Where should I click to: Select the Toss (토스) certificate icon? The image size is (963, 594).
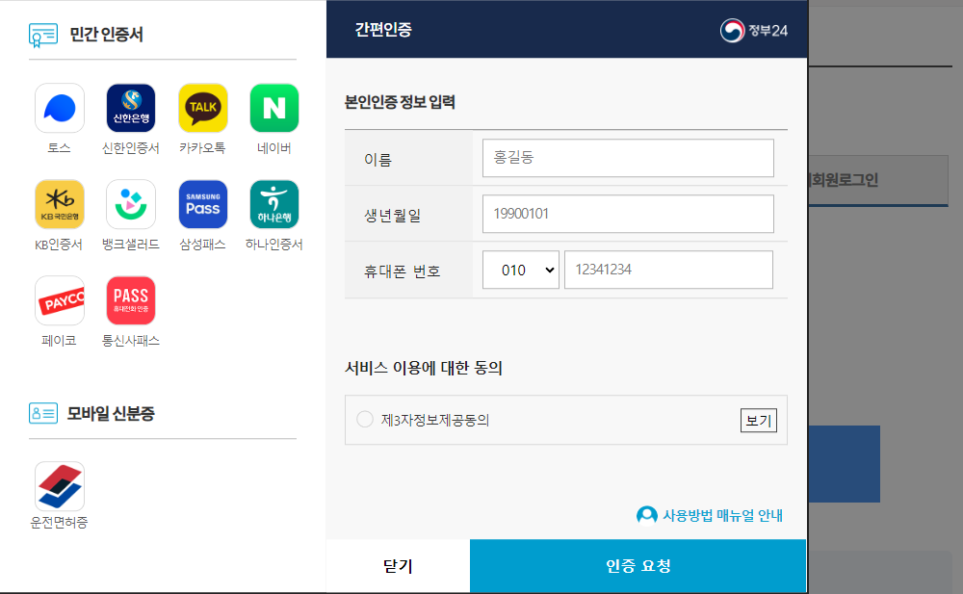coord(60,108)
